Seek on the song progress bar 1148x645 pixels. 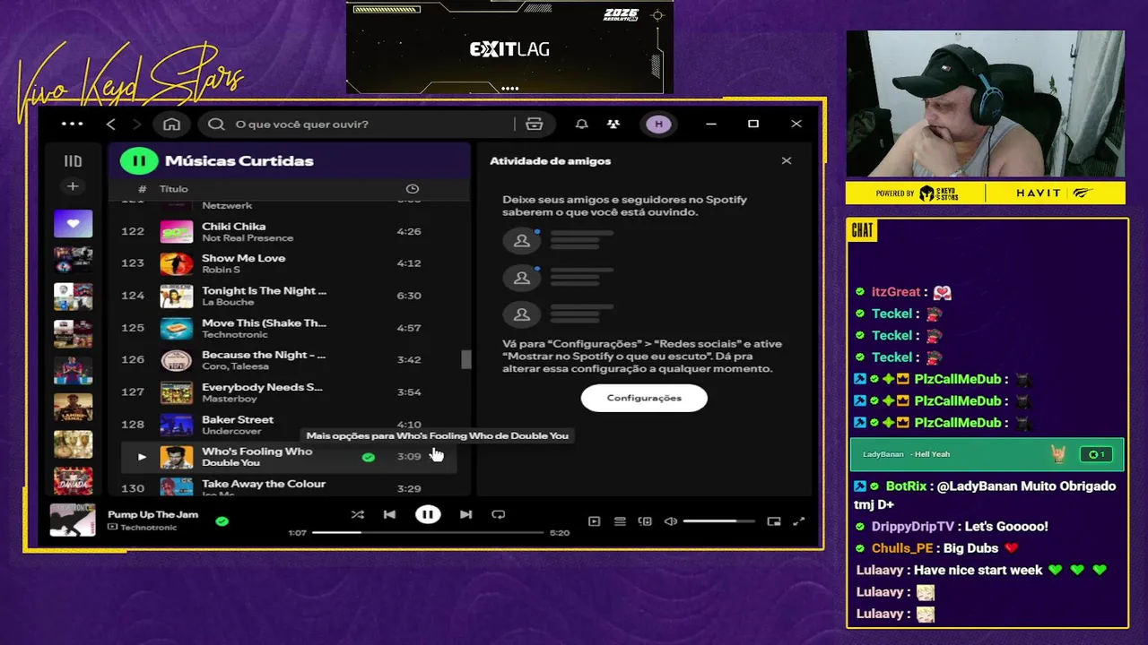coord(428,533)
